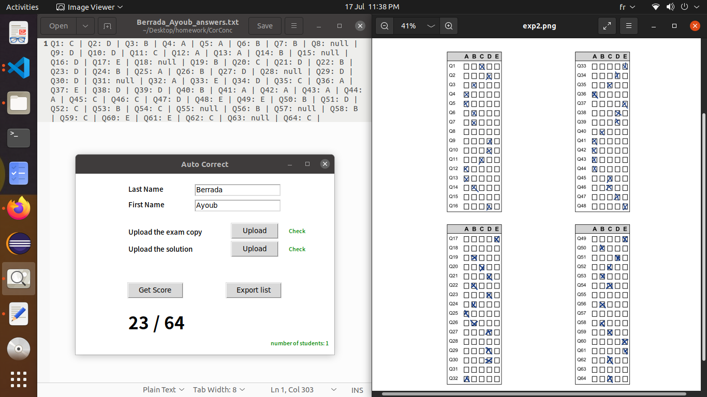Zoom in on exp2.png in the Image Viewer
Screen dimensions: 707x397
click(449, 26)
